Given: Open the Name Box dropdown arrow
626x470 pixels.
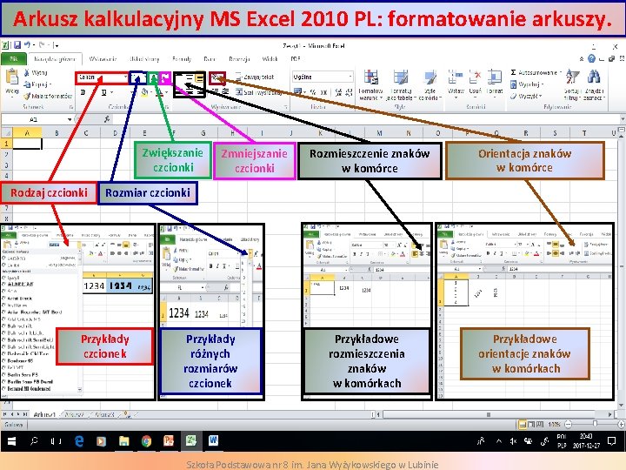Looking at the screenshot, I should pyautogui.click(x=70, y=119).
